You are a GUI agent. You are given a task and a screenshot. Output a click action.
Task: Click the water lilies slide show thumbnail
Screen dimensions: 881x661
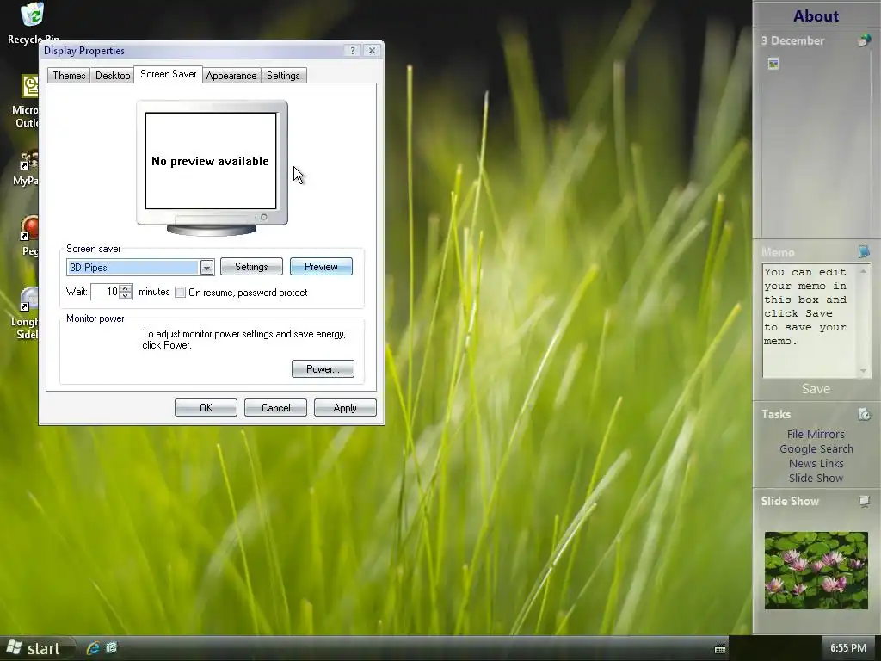coord(816,571)
